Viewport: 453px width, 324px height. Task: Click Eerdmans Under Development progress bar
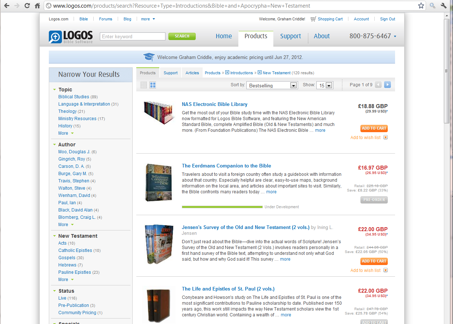(222, 207)
